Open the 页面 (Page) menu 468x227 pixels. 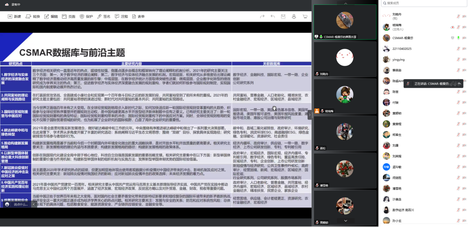pyautogui.click(x=68, y=17)
